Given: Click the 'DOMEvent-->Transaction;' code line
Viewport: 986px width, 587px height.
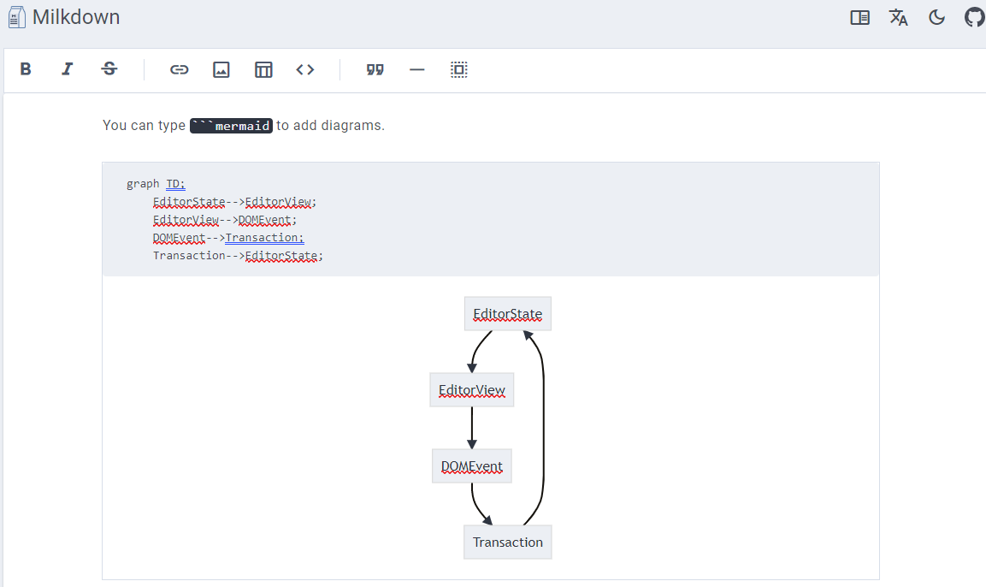Looking at the screenshot, I should tap(228, 238).
